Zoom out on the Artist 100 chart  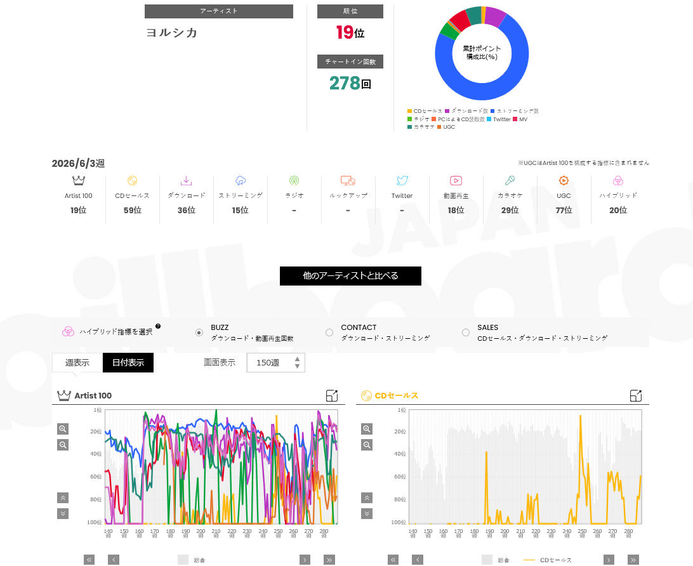[63, 445]
